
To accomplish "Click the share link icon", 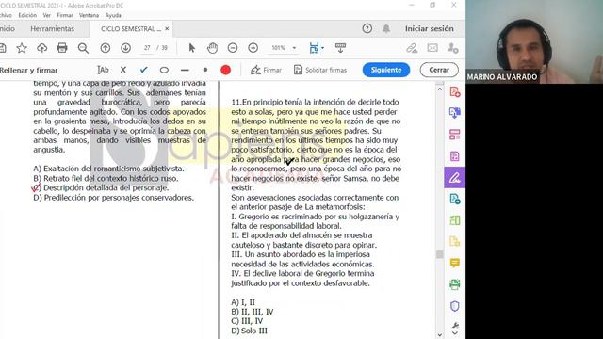I will pos(412,48).
